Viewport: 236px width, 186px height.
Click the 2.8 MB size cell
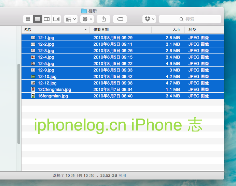pos(173,38)
